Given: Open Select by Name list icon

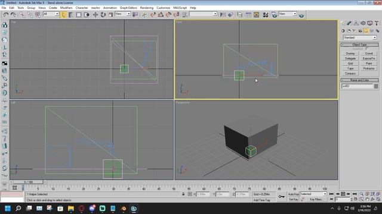Looking at the screenshot, I should pos(71,15).
